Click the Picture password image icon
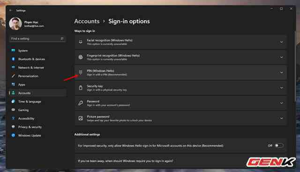Screen dimensions: 300x172 click(x=81, y=118)
